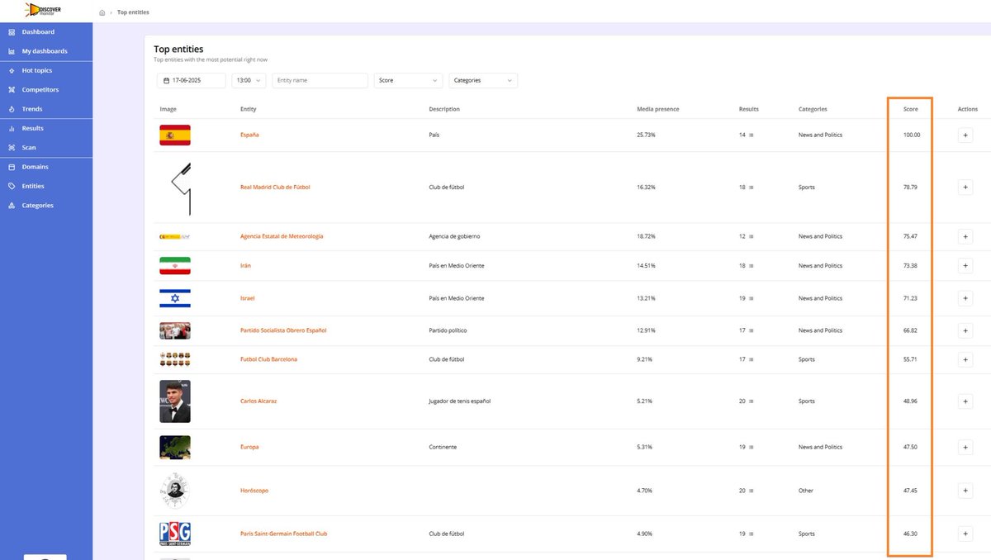991x560 pixels.
Task: Click add button for Partido Socialista Obrero Español
Action: tap(965, 330)
